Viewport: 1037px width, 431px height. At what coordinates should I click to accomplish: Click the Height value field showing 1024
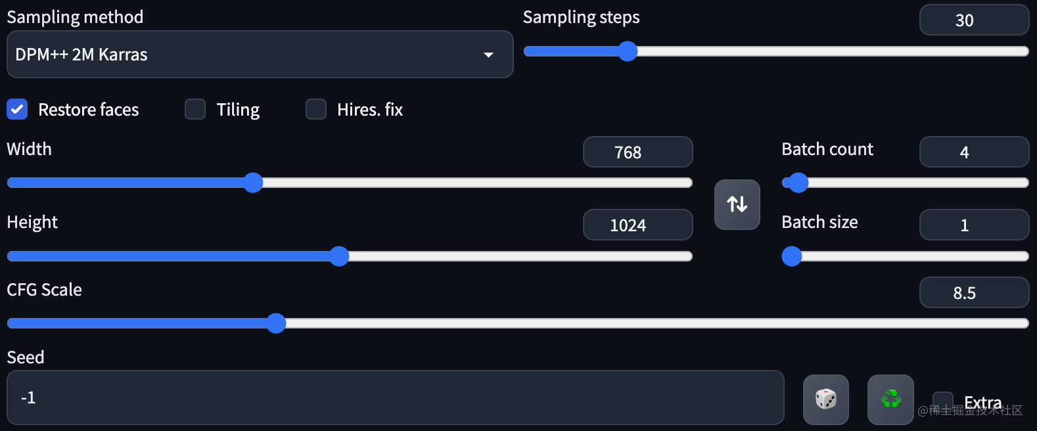click(637, 225)
